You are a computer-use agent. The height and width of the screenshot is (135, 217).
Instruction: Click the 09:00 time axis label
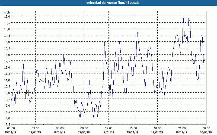84,129
